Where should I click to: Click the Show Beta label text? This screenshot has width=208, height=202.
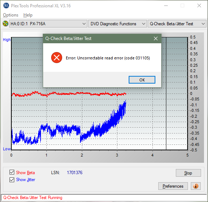26,173
